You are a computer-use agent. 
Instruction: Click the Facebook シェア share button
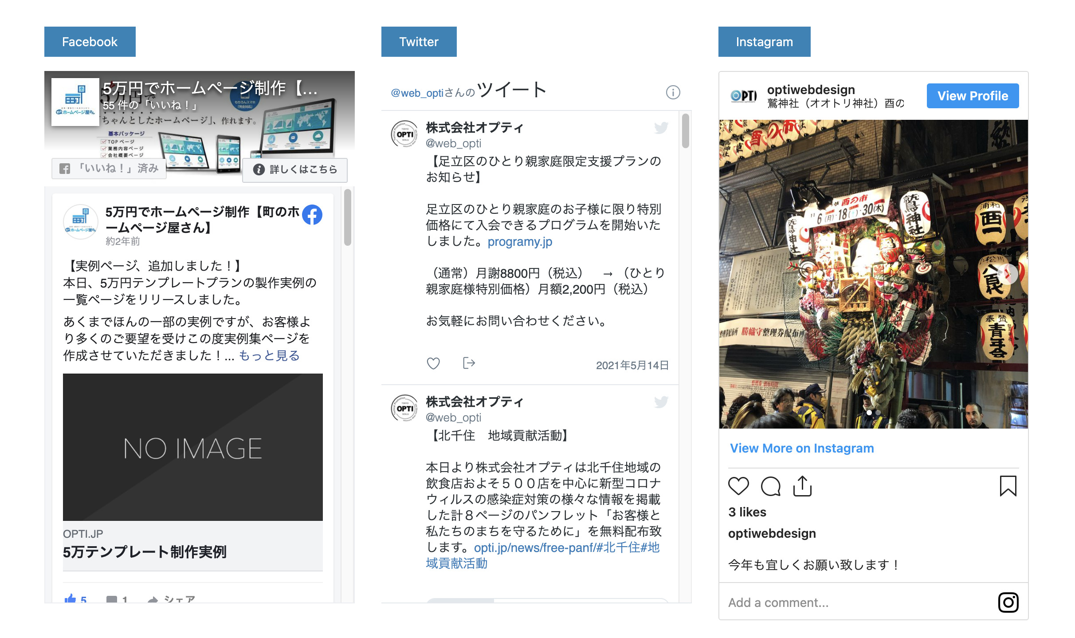point(172,599)
